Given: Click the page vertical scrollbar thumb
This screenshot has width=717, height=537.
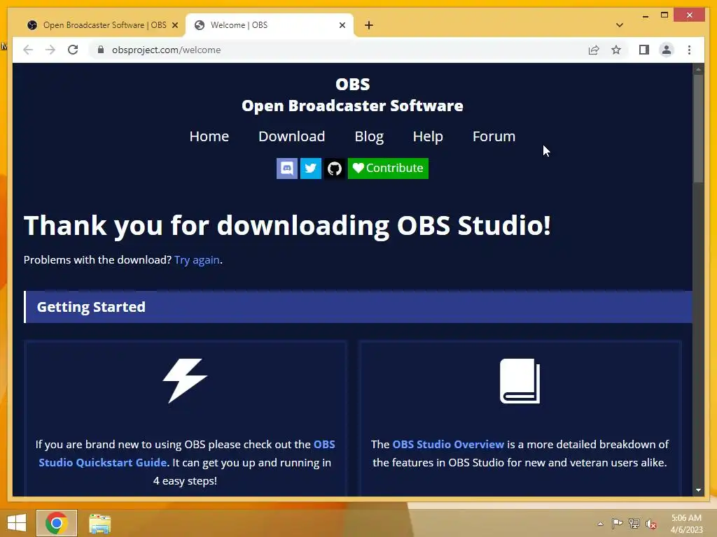Looking at the screenshot, I should pos(698,129).
